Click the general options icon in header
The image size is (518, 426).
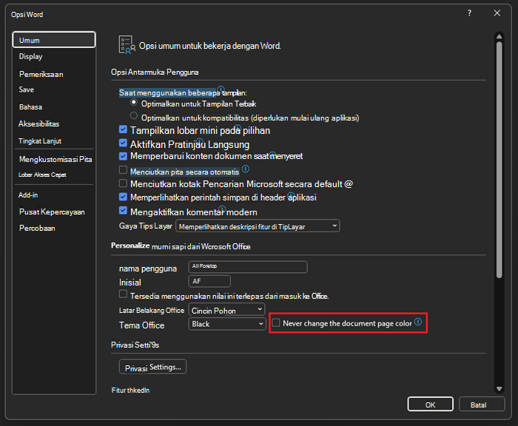coord(127,45)
